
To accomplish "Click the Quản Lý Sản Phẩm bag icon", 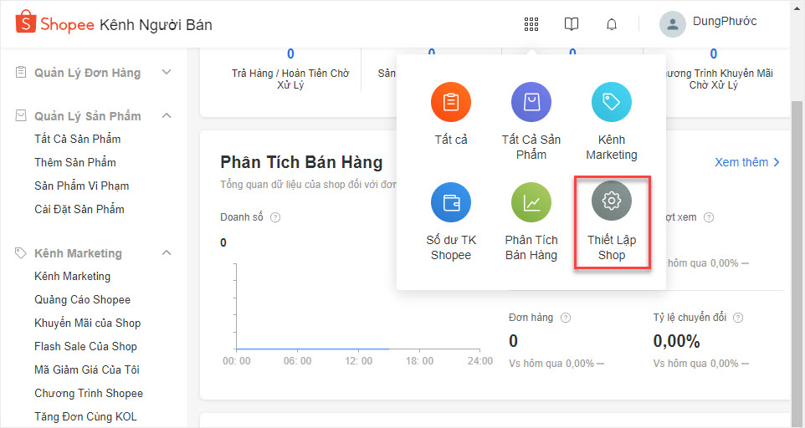I will coord(21,115).
